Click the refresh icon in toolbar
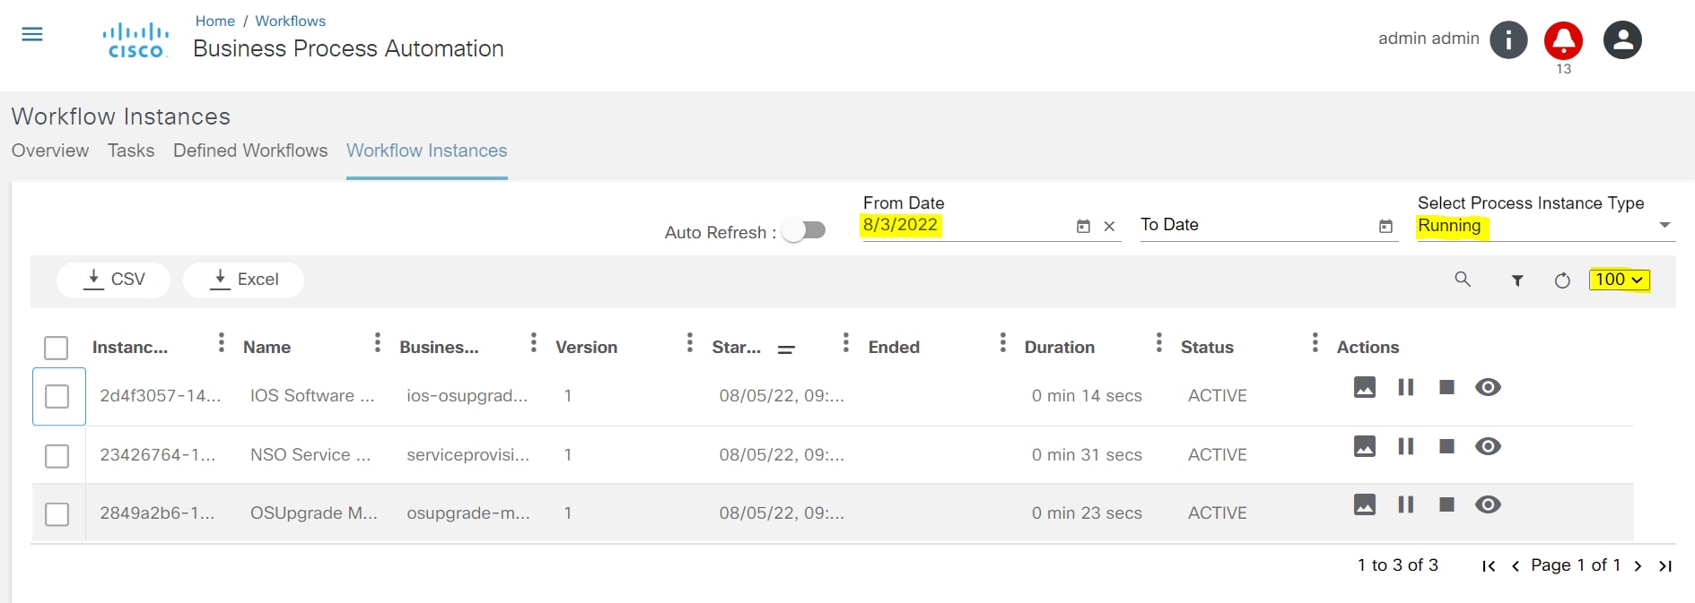 tap(1562, 280)
